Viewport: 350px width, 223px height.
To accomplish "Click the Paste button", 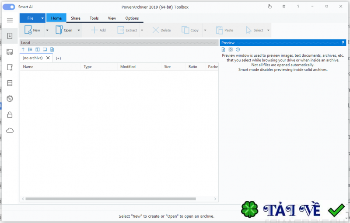I will (224, 30).
